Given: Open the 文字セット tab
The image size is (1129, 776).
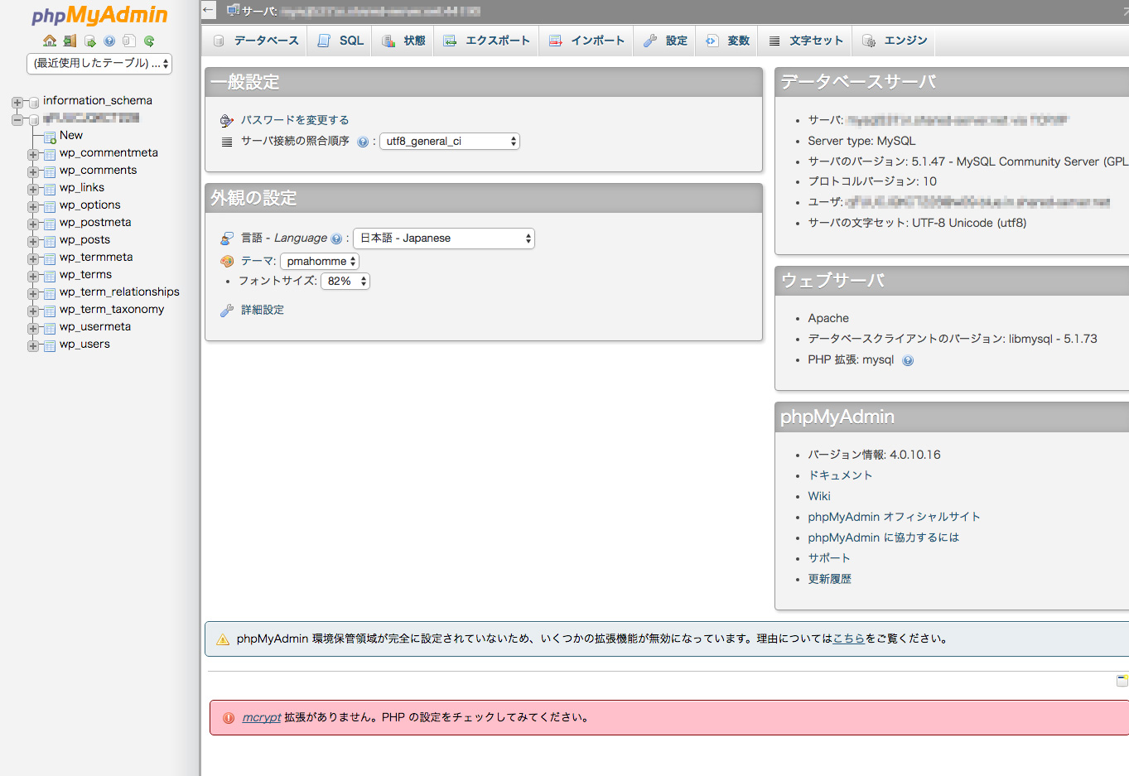Looking at the screenshot, I should [x=806, y=41].
